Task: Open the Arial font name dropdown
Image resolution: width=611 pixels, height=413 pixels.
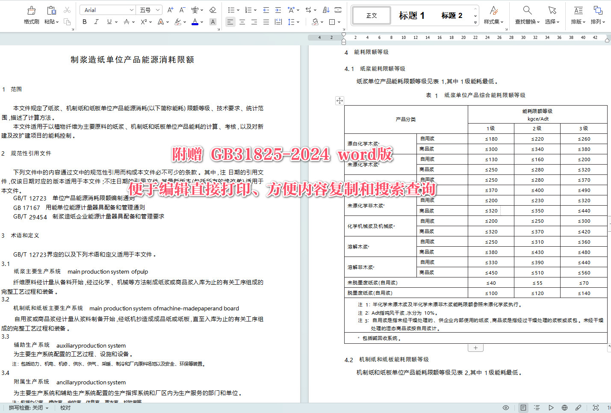Action: click(x=131, y=9)
